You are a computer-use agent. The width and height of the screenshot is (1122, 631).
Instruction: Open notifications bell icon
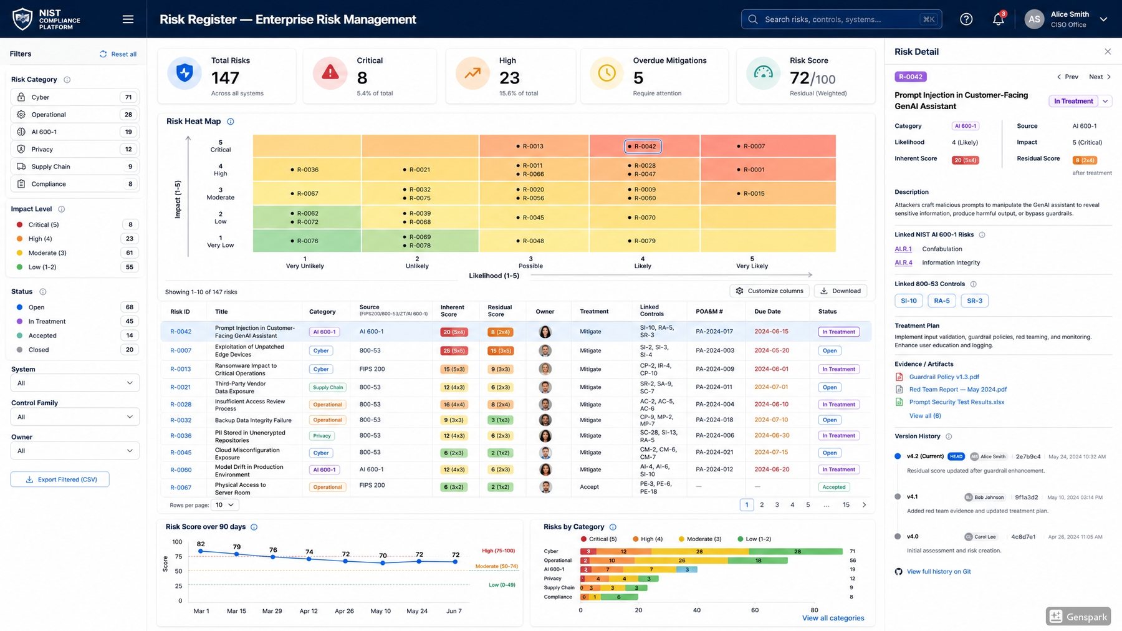point(999,19)
